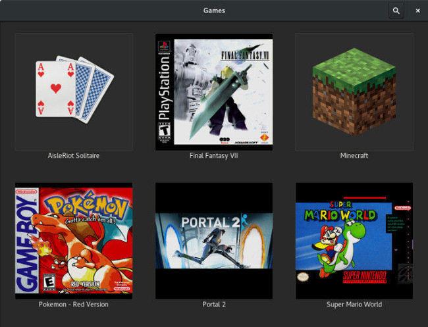Click the 'Final Fantasy VII' title label

[x=214, y=156]
